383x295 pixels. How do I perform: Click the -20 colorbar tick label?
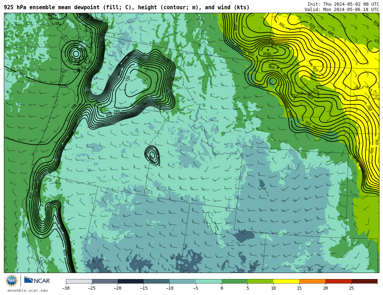click(x=118, y=288)
